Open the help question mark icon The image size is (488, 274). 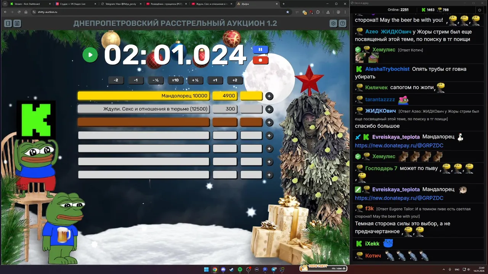(343, 24)
